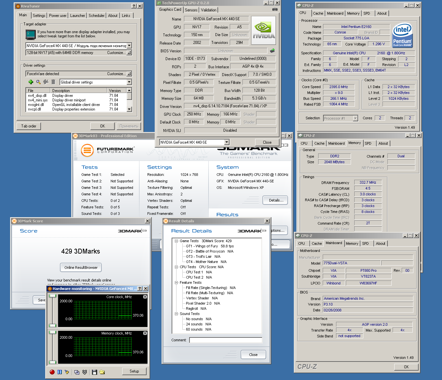Click the top handle of Core clock slider
The width and height of the screenshot is (442, 380).
coord(52,296)
